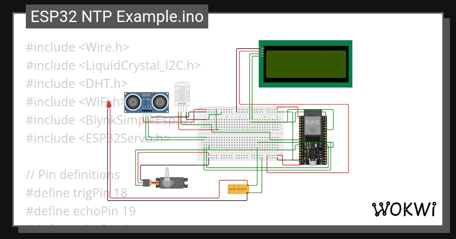
Task: Click the micro-USB connector on the ESP32
Action: point(312,162)
